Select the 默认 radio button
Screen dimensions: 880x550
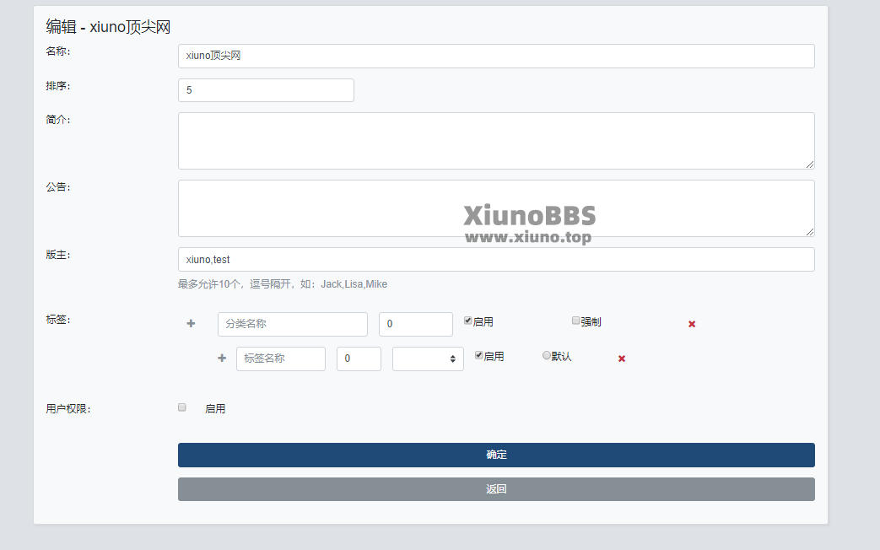pyautogui.click(x=546, y=355)
